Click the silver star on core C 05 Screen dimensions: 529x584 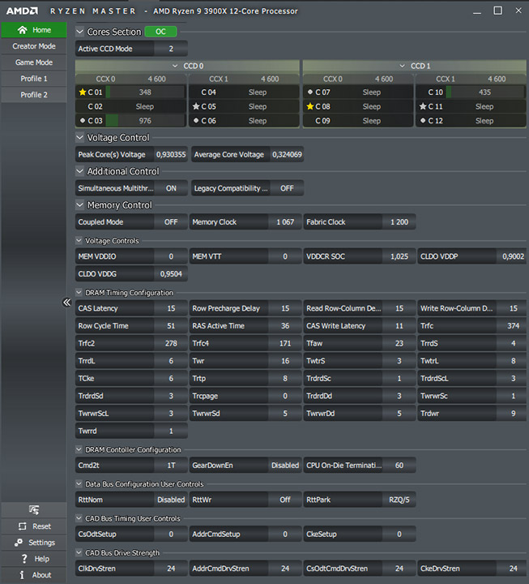[x=196, y=106]
